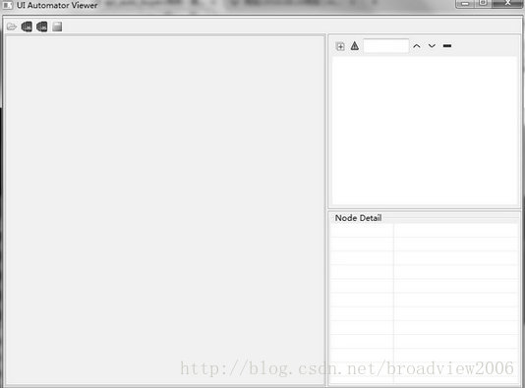This screenshot has height=388, width=525.
Task: Minimize the UI Automator Viewer window
Action: tap(465, 3)
